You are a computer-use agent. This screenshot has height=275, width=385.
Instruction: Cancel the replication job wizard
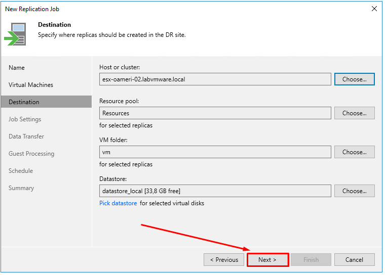[354, 260]
